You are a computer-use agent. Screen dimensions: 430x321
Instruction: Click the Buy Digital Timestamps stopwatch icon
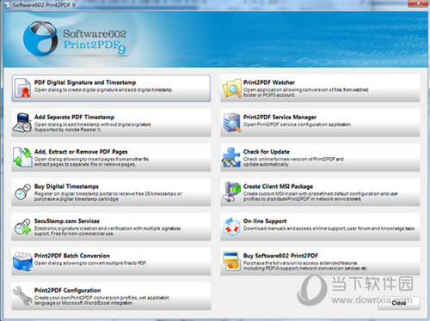tap(22, 192)
